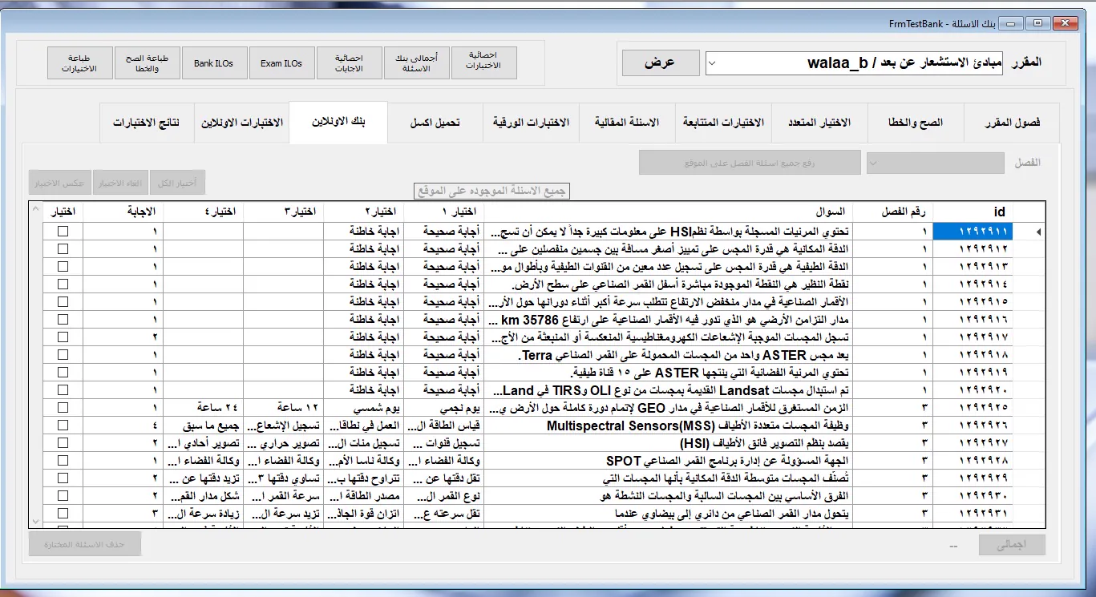Click the اختيار٤ column header
Screen dimensions: 1096x597
pyautogui.click(x=204, y=212)
